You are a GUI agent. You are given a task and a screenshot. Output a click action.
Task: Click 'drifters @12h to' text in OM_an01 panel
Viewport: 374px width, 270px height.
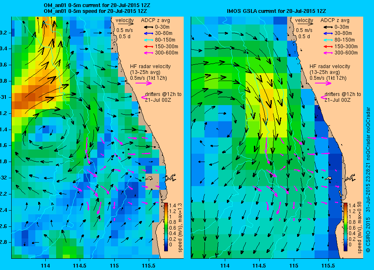coord(163,94)
